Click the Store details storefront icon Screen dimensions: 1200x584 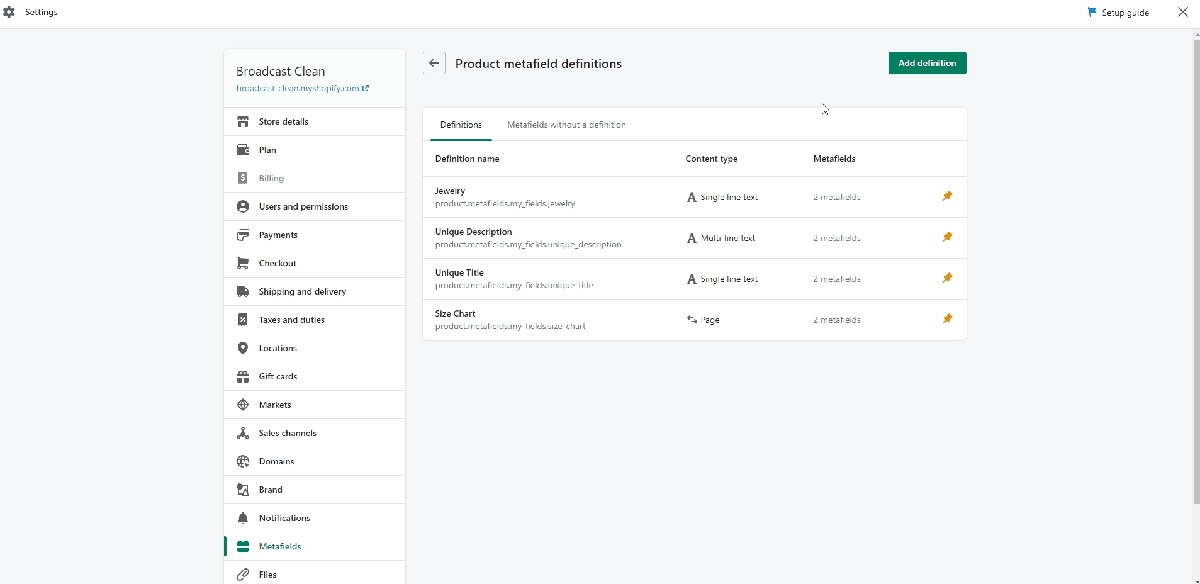(243, 121)
